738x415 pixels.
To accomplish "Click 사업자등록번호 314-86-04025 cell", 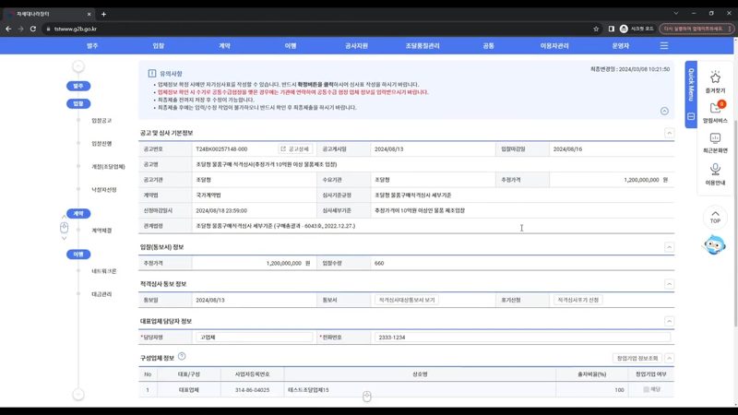I will 252,390.
